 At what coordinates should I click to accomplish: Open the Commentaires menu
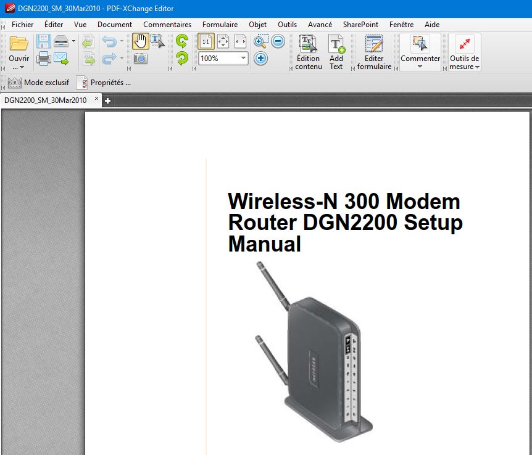tap(167, 25)
